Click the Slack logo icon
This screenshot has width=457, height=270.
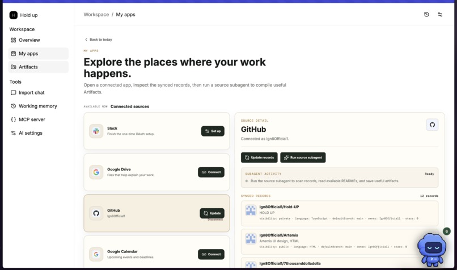pyautogui.click(x=96, y=131)
